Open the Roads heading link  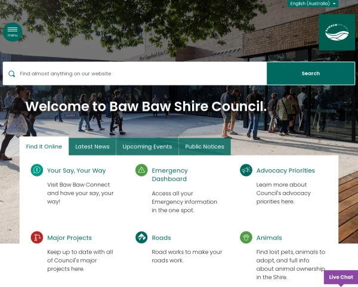pos(161,238)
